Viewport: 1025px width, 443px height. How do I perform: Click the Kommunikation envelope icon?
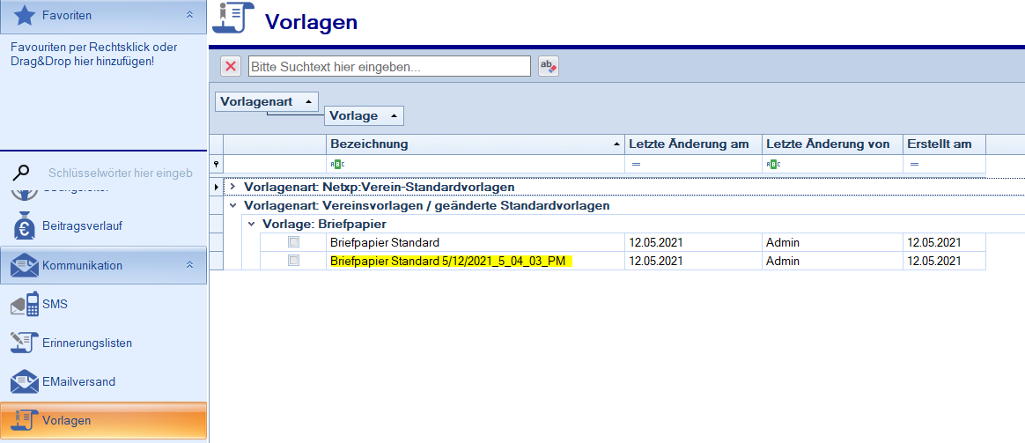click(x=24, y=265)
